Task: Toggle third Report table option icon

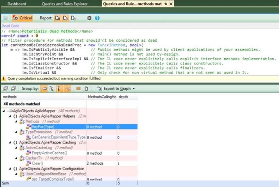Action: [x=73, y=18]
